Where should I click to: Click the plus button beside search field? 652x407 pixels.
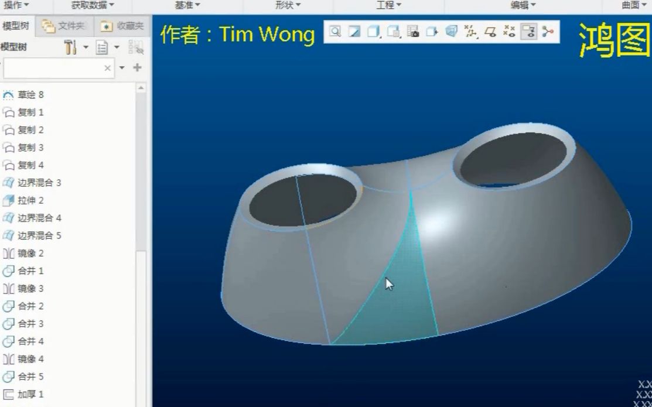137,68
